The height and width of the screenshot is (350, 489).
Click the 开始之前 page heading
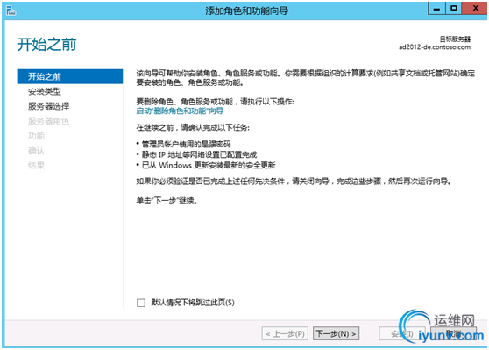(46, 45)
